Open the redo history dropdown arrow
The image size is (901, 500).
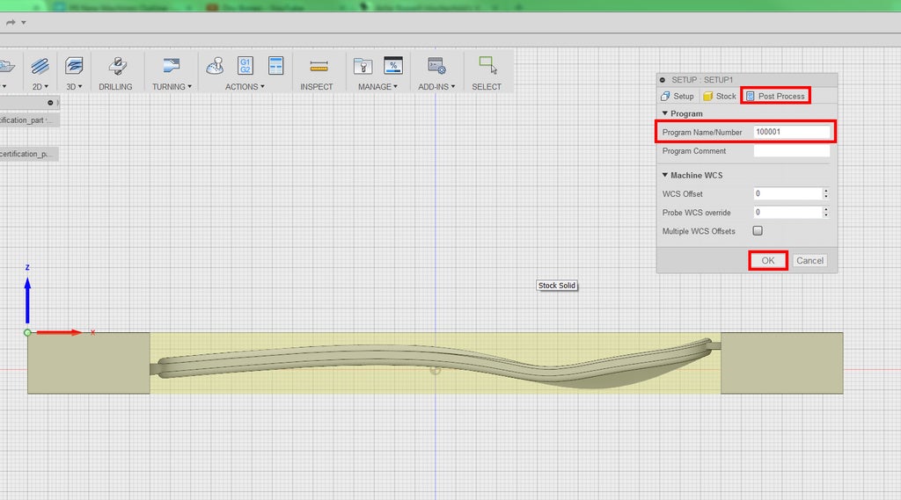(24, 22)
